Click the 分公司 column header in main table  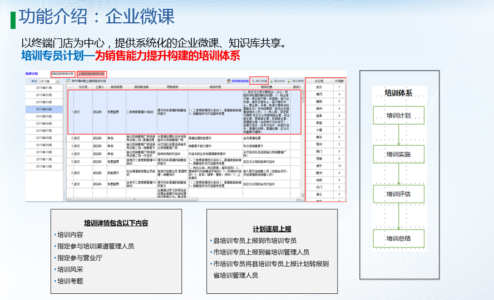83,87
